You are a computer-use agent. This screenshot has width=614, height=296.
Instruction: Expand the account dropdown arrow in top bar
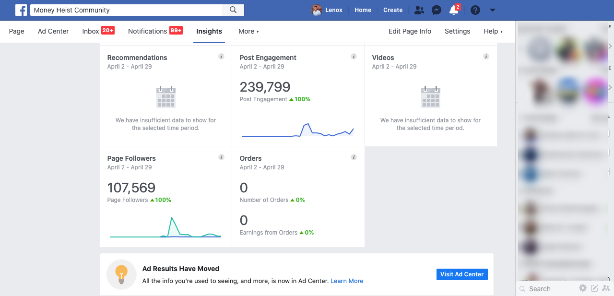click(x=493, y=10)
